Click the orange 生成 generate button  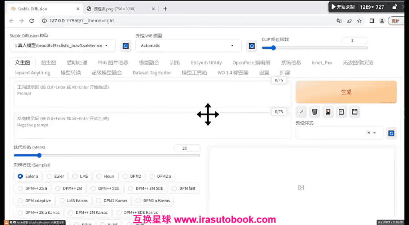point(346,92)
